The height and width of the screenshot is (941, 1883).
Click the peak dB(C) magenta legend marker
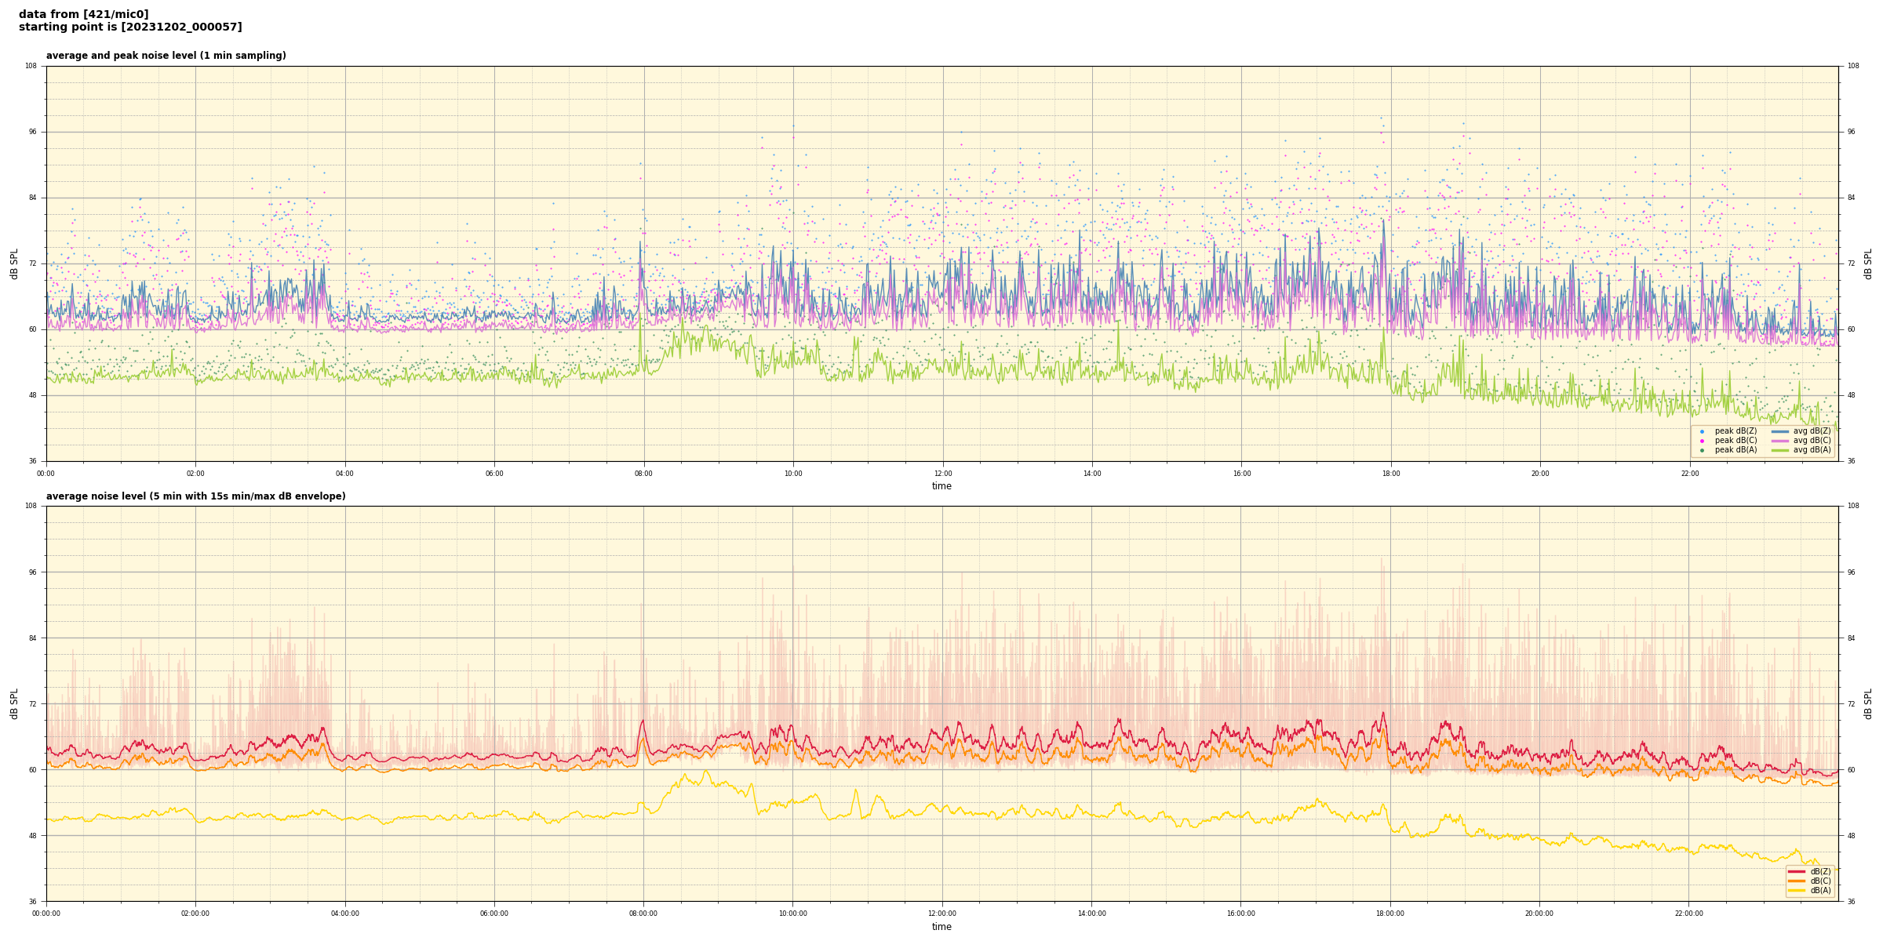click(x=1702, y=441)
